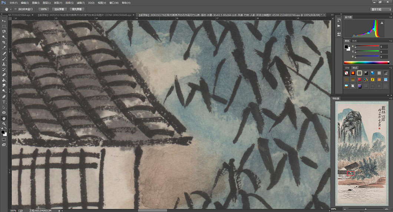Select the Magic Wand tool
Viewport: 393px width, 212px height.
tap(4, 37)
